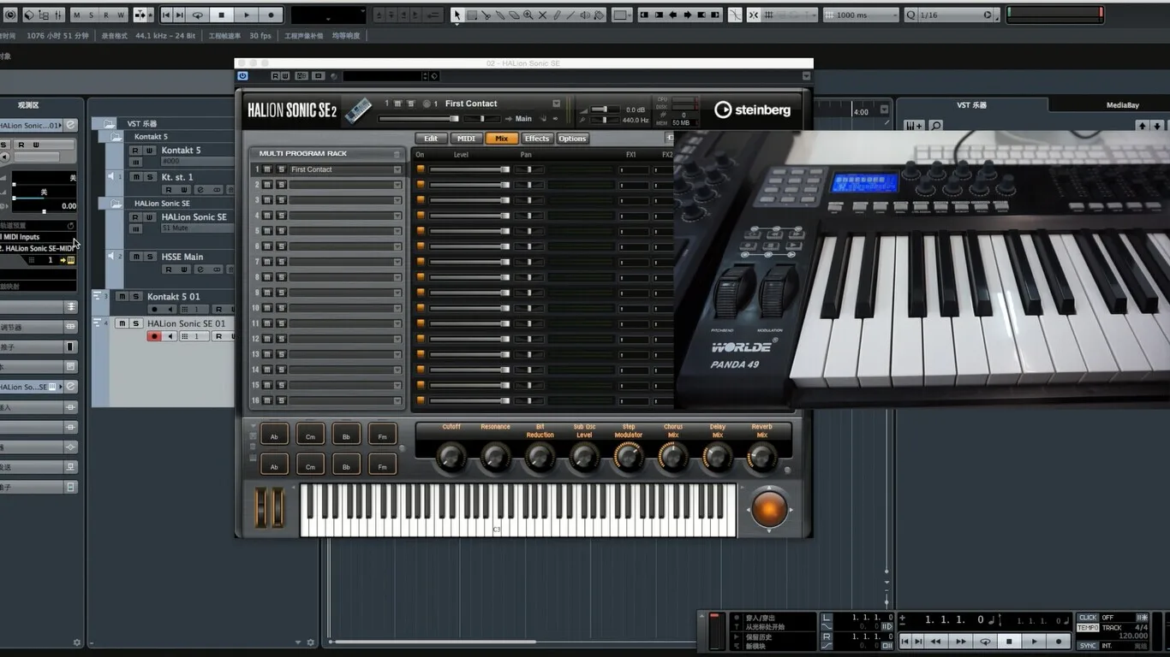Select the Line tool in toolbar
Image resolution: width=1170 pixels, height=657 pixels.
pyautogui.click(x=570, y=15)
